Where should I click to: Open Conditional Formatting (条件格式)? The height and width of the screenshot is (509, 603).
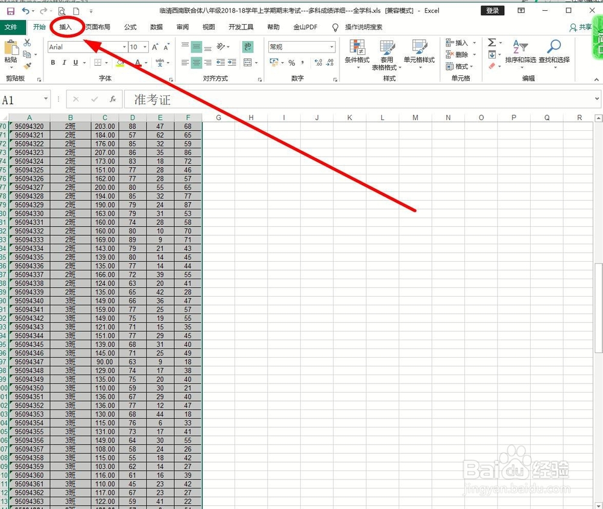tap(357, 54)
